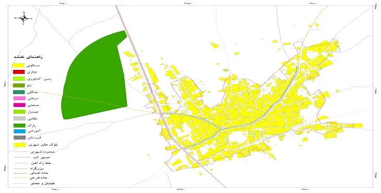Click the آموزشی legend label

[x=34, y=131]
